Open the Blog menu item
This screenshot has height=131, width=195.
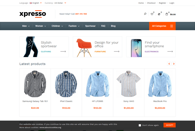pos(113,26)
